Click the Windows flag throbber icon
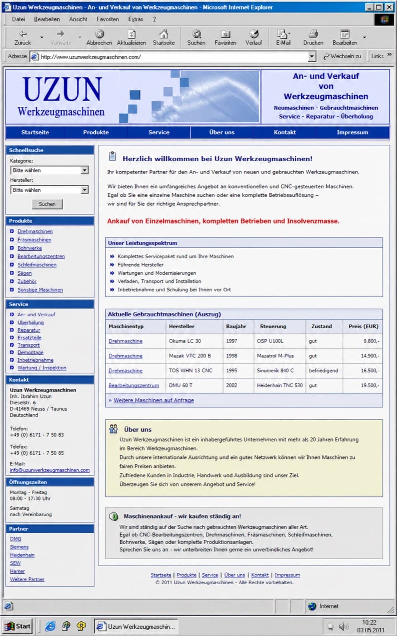397x636 pixels. [x=384, y=20]
